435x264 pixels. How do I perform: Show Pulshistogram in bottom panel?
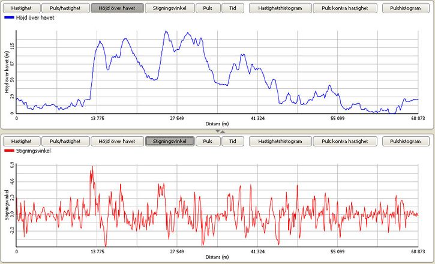pos(406,141)
